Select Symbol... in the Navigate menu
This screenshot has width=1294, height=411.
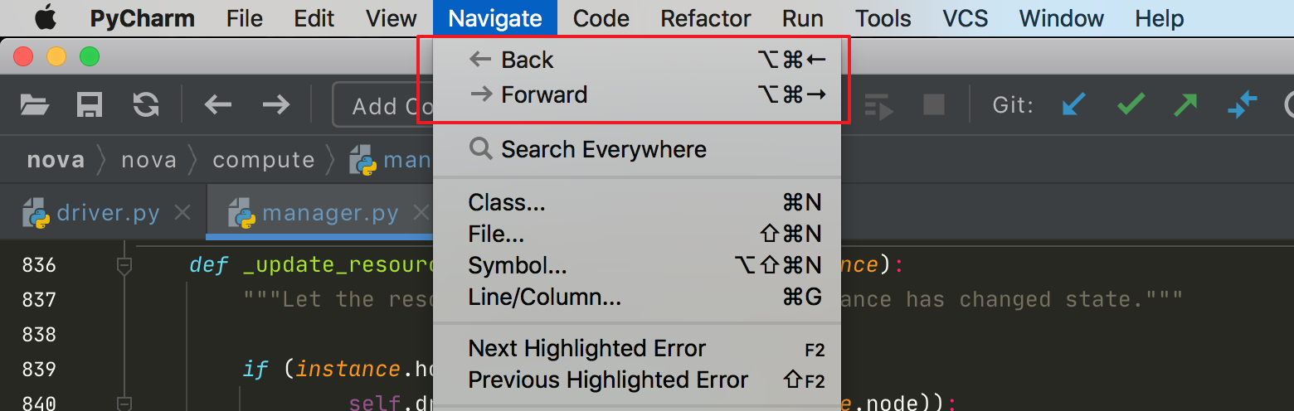518,265
